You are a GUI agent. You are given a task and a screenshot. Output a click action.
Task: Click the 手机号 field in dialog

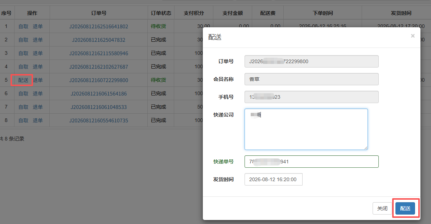click(311, 97)
